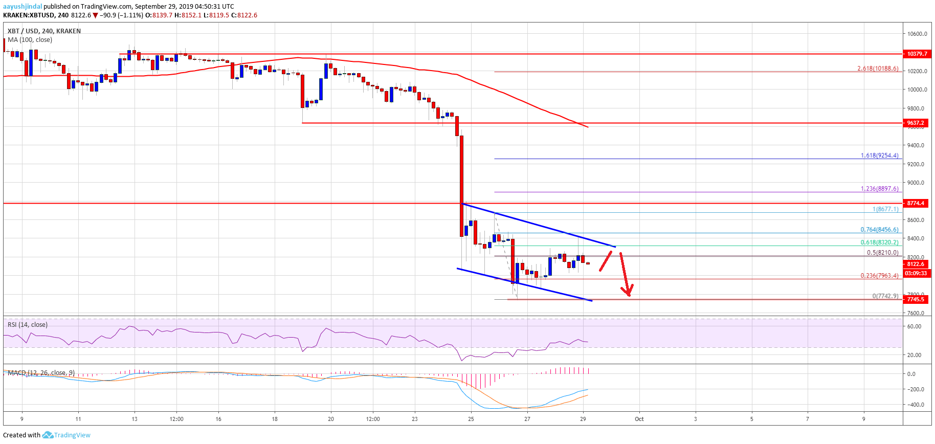Select the MACD (12, 26, close, 9) label
The image size is (935, 444).
coord(41,373)
